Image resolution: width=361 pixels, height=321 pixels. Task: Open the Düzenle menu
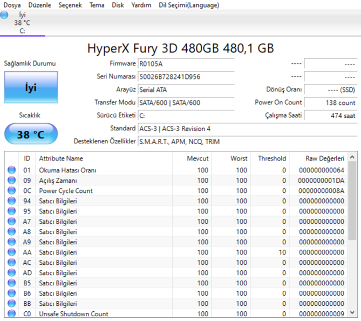click(39, 5)
